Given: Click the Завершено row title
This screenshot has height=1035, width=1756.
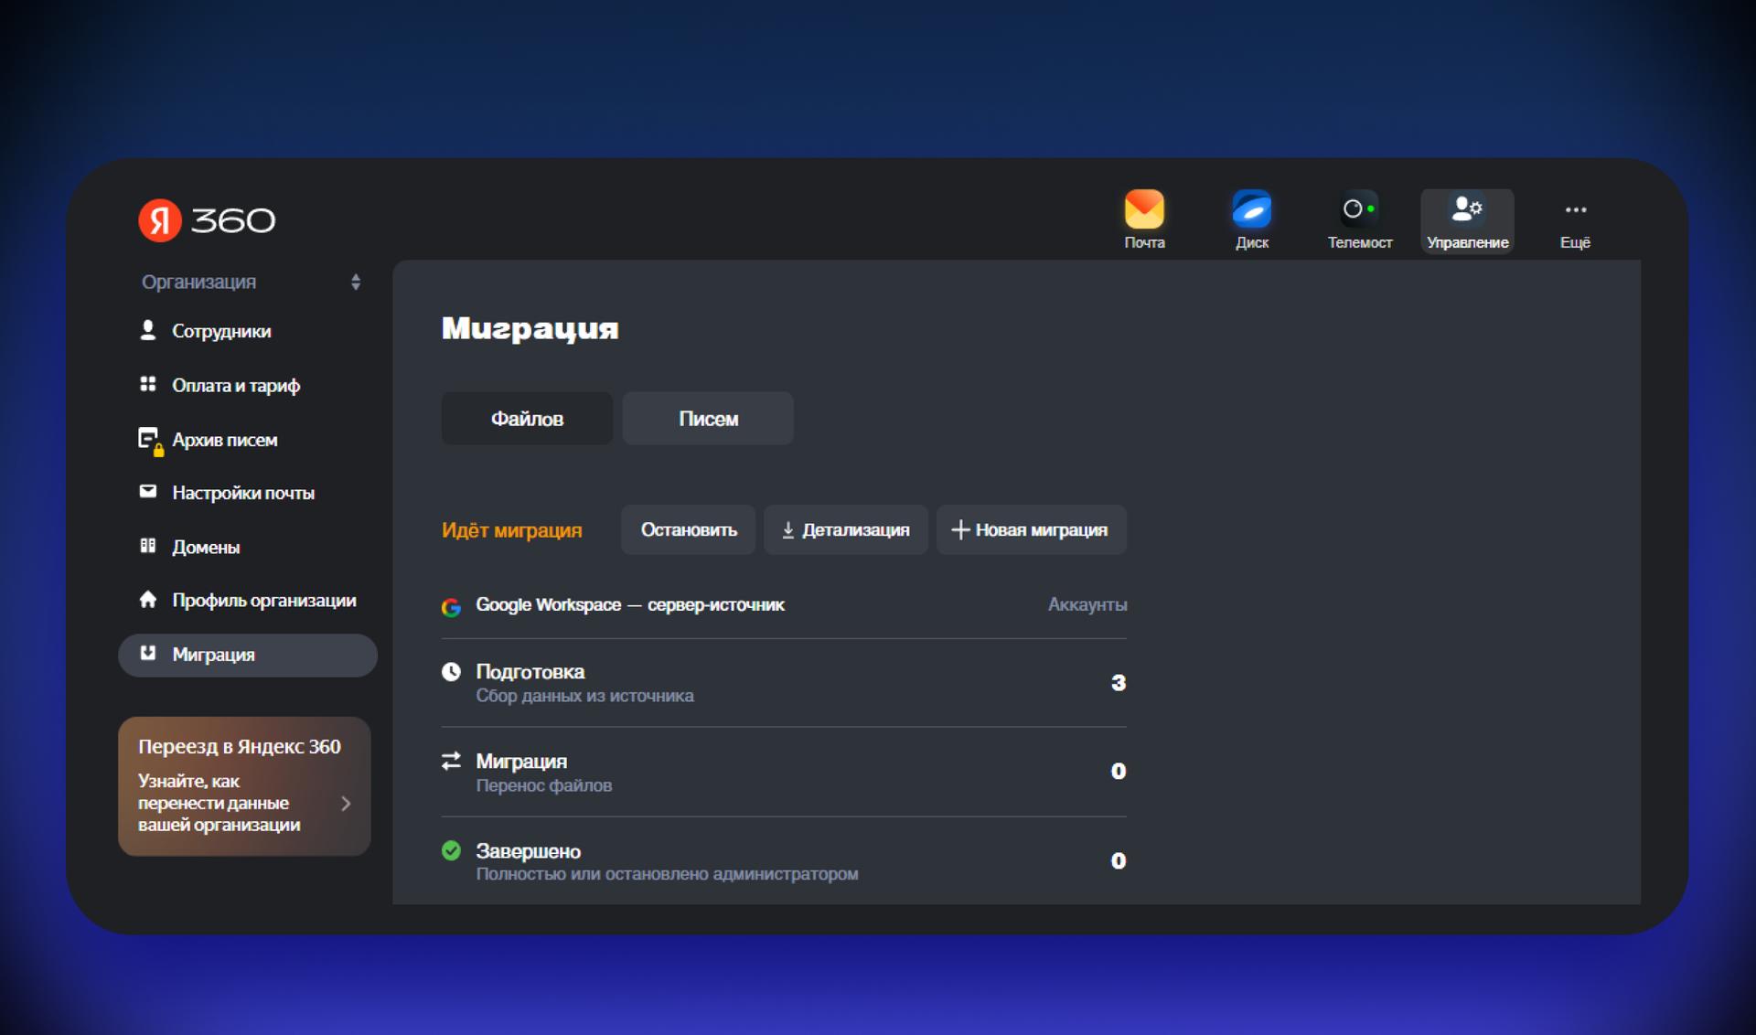Looking at the screenshot, I should click(x=528, y=851).
